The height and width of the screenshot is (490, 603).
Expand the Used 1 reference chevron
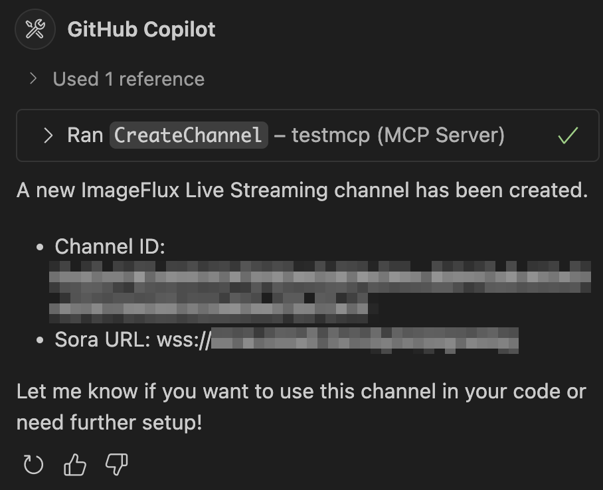point(33,78)
